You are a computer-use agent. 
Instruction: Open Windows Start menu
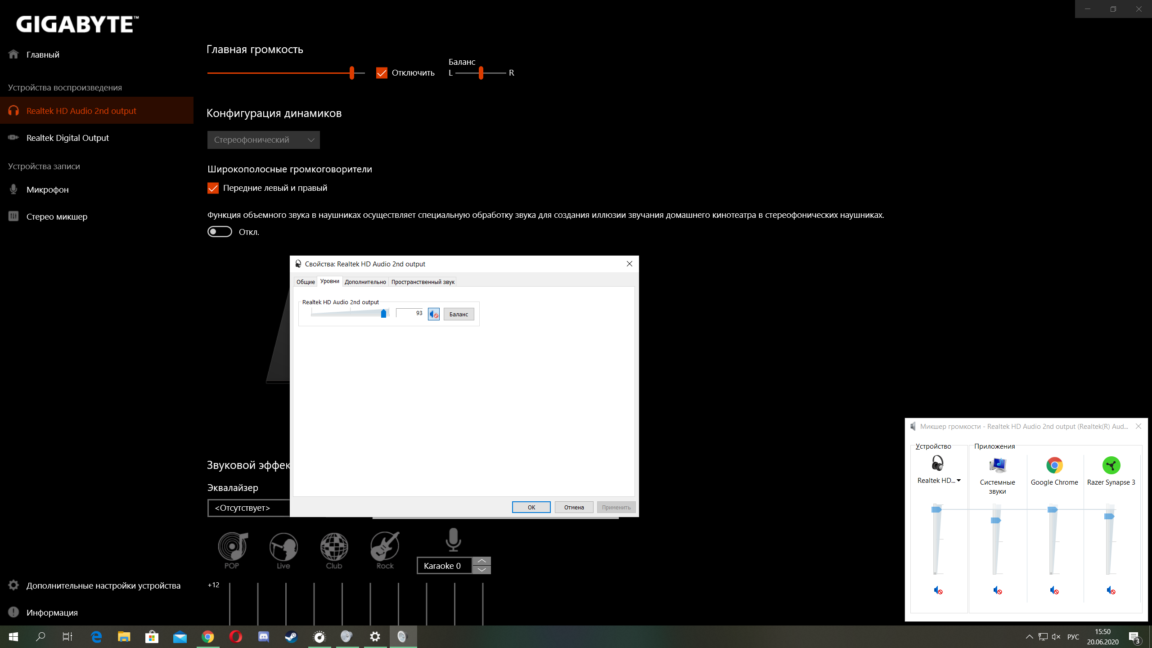[x=13, y=637]
